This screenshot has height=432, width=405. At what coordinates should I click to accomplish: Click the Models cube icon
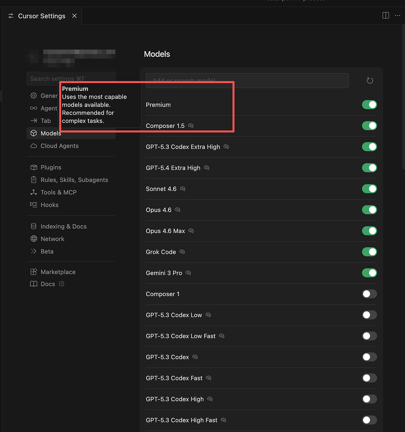tap(34, 133)
